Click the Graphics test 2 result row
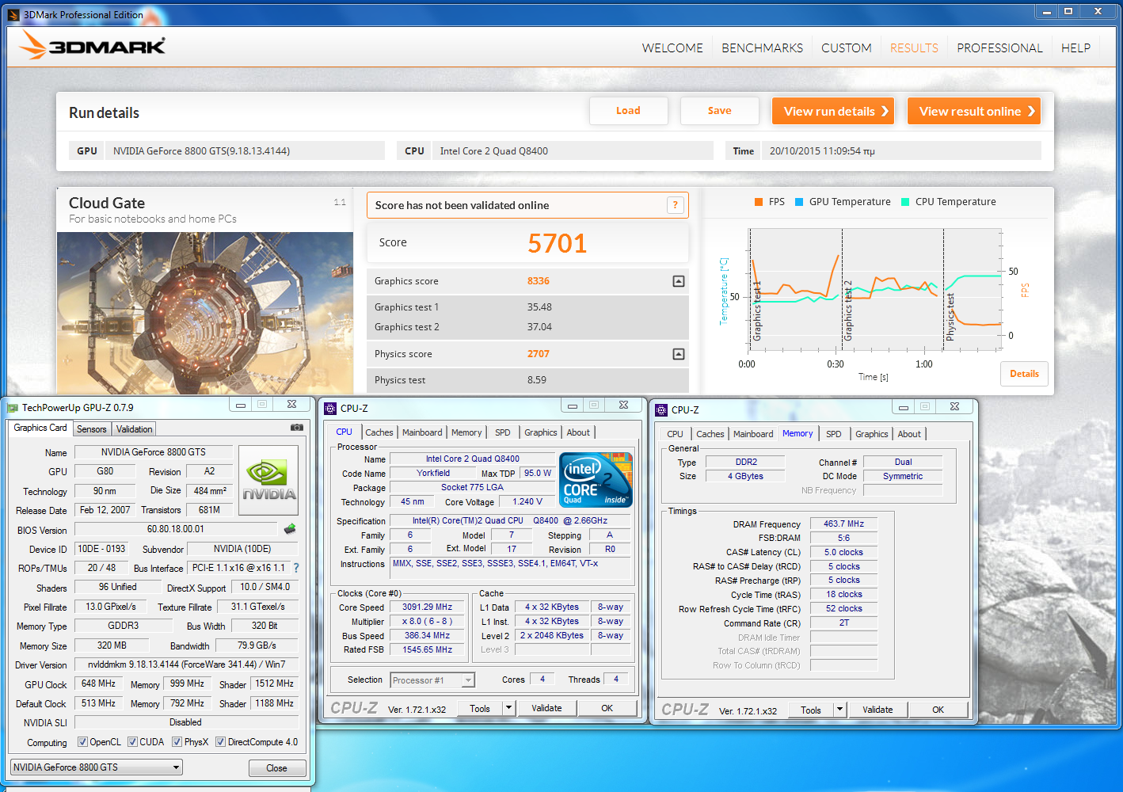 point(527,327)
